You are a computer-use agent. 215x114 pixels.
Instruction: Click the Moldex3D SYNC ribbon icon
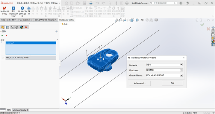(4, 10)
